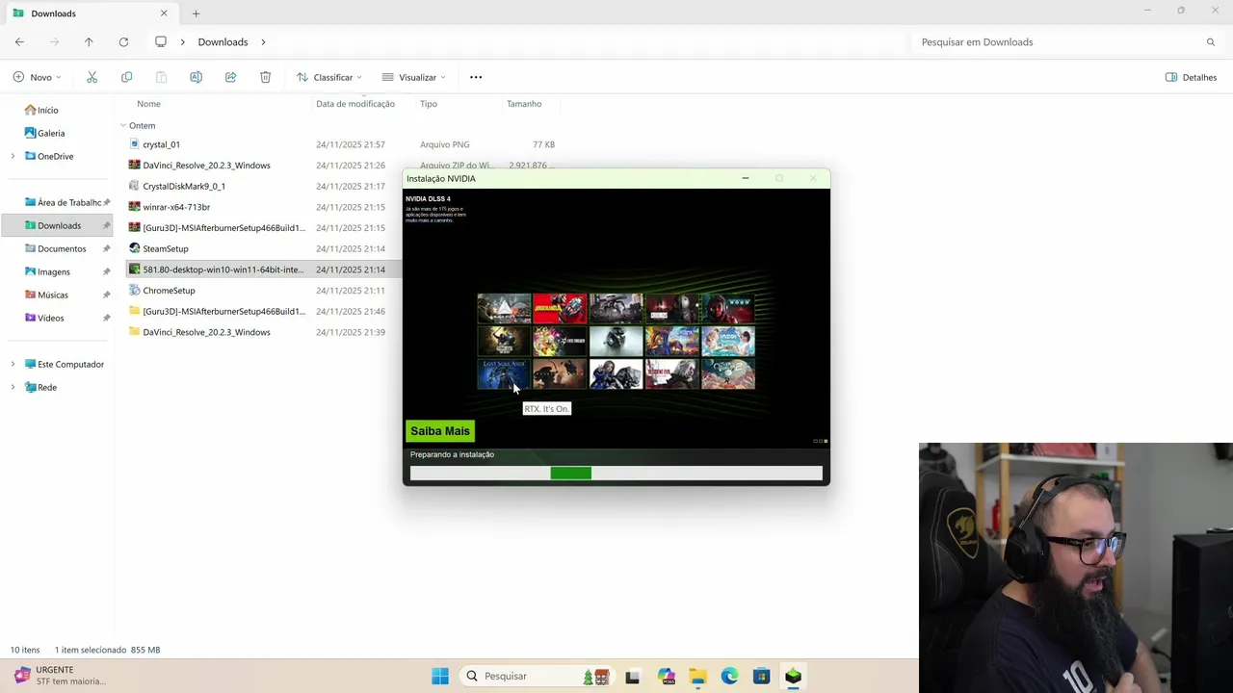Screen dimensions: 1233x693
Task: Add a new Explorer tab with the plus
Action: tap(196, 13)
